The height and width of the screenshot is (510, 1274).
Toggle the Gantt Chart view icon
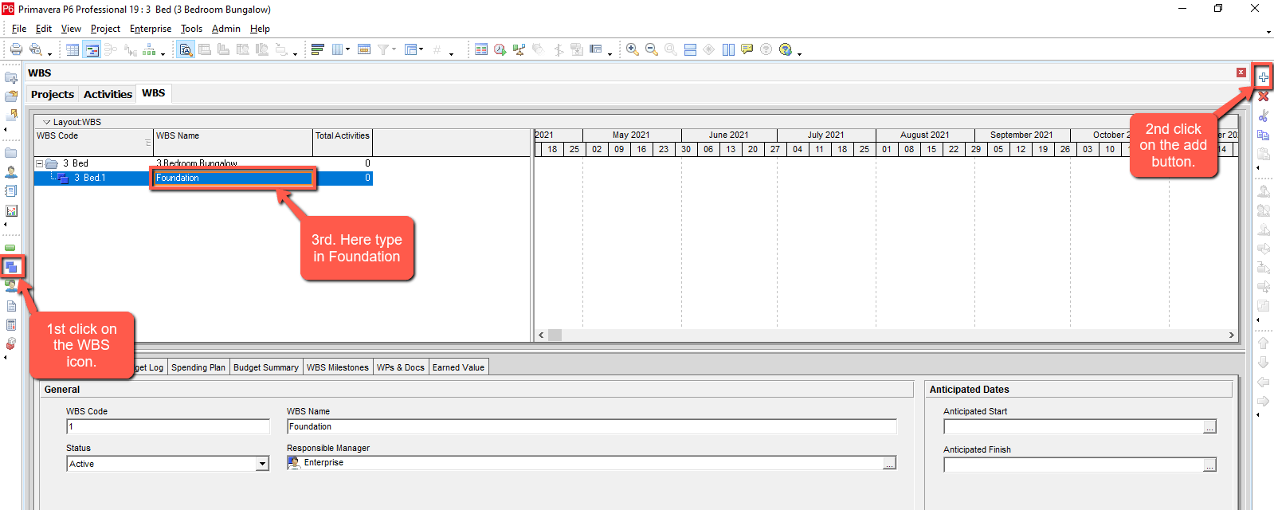tap(92, 49)
